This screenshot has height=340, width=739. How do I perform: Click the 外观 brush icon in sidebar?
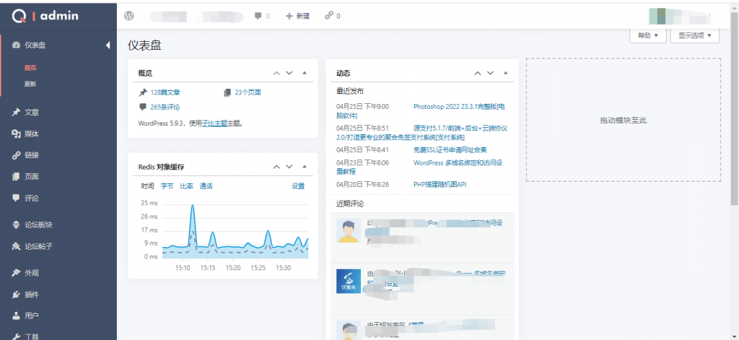[16, 273]
